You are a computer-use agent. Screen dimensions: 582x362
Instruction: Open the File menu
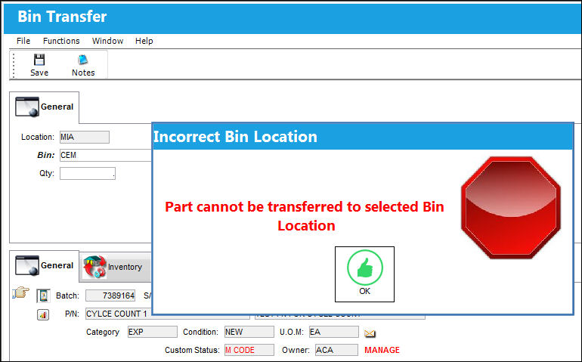pos(23,41)
